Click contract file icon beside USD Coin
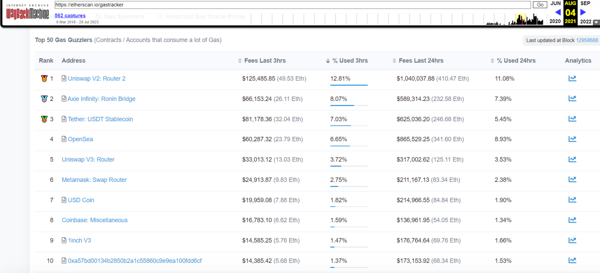The image size is (600, 273). click(64, 200)
